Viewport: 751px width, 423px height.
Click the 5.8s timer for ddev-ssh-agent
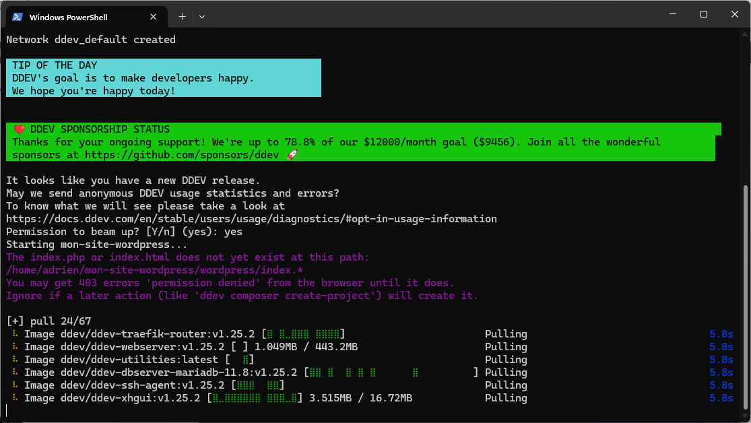[721, 385]
